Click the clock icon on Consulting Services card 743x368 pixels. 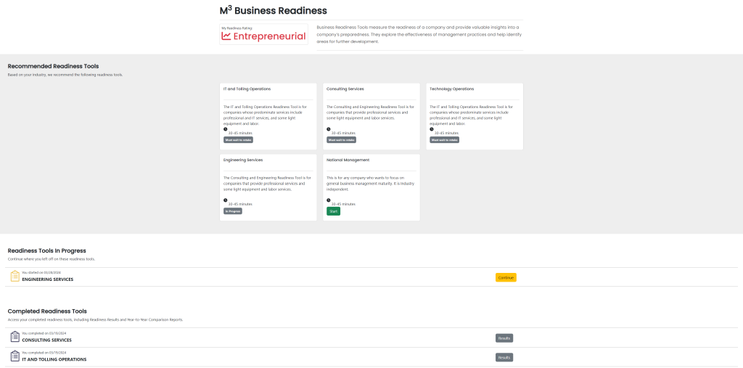[x=329, y=129]
